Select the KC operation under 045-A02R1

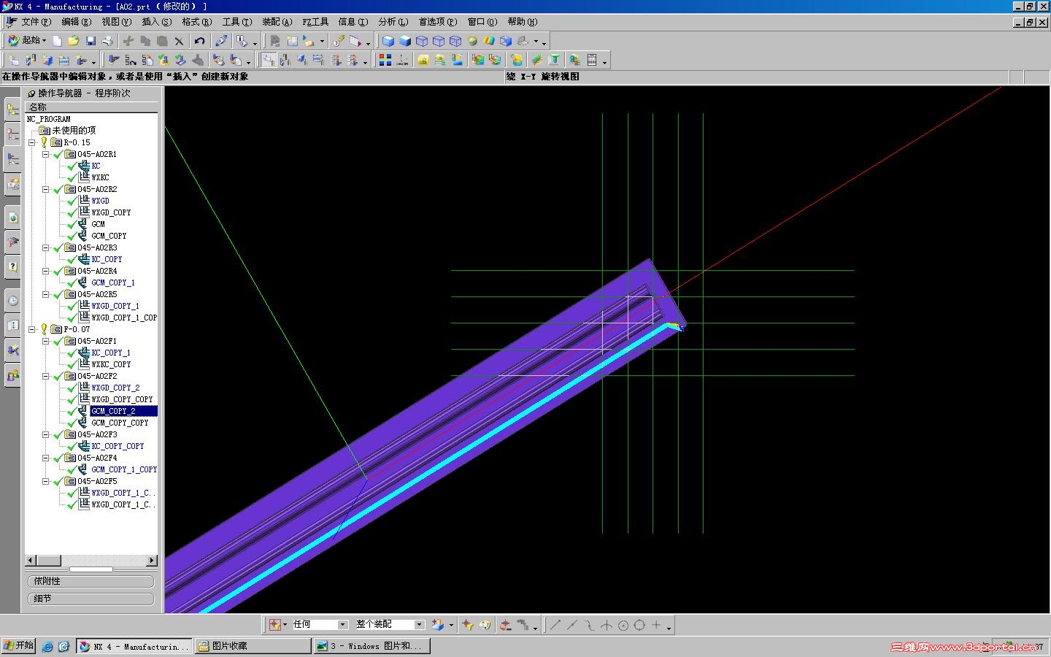96,166
